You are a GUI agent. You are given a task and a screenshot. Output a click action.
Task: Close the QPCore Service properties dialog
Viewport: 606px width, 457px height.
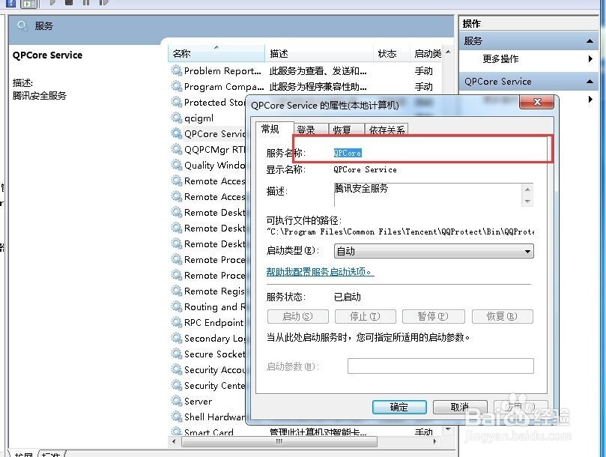point(537,102)
